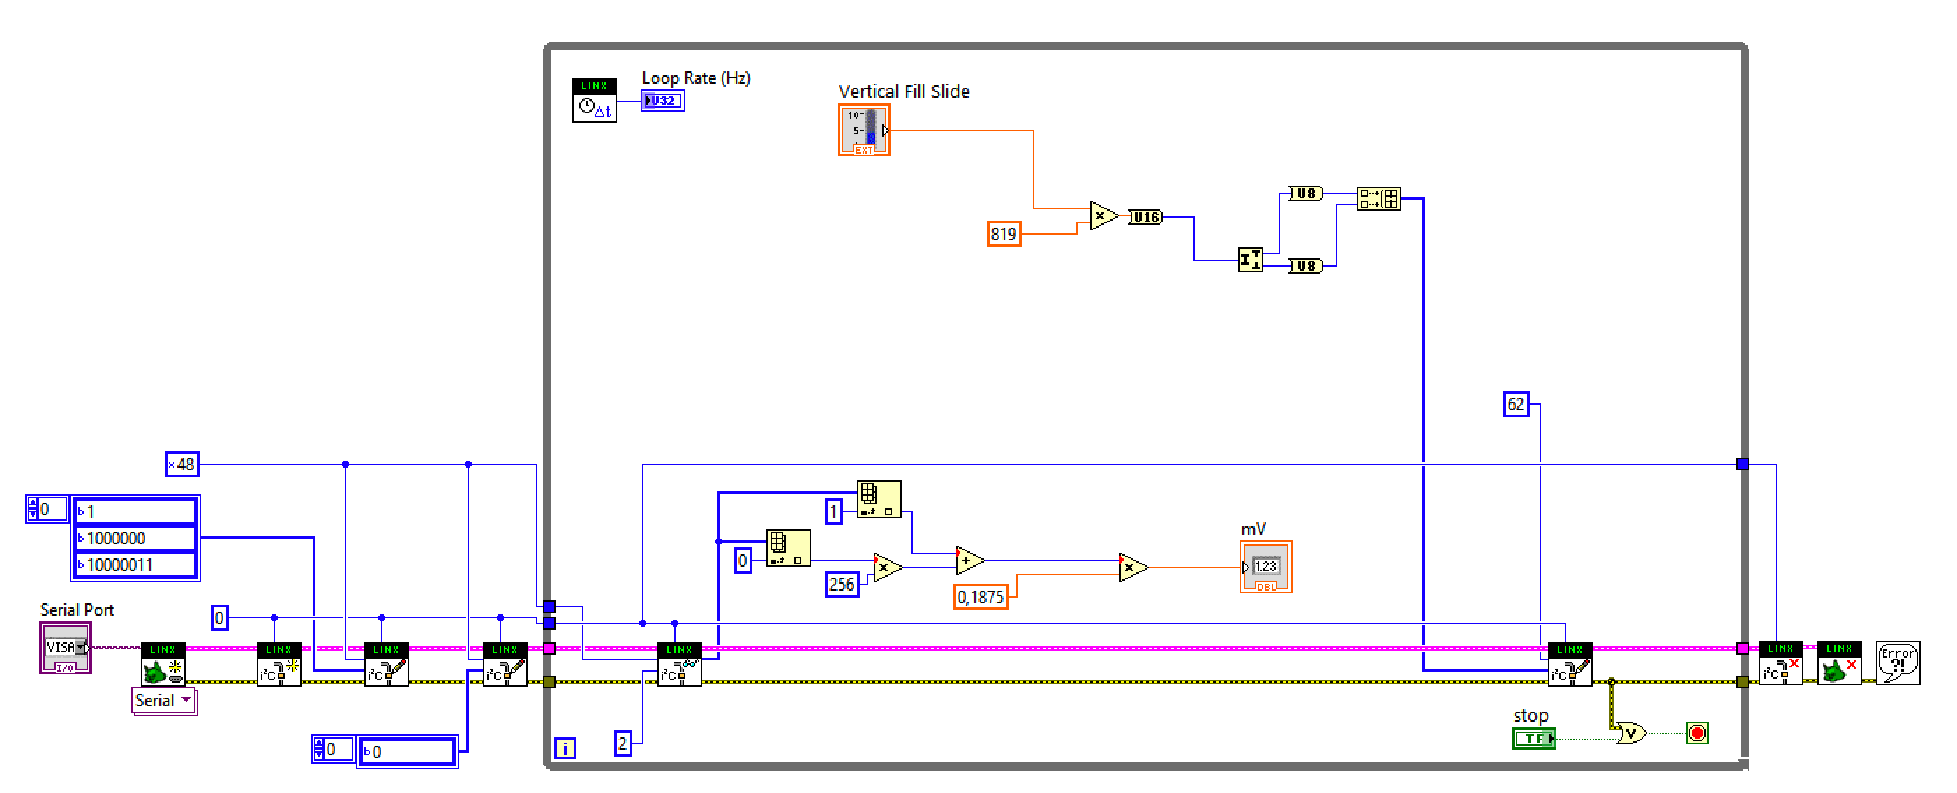Click the LINX Open serial connection node
The height and width of the screenshot is (793, 1957).
(x=163, y=665)
